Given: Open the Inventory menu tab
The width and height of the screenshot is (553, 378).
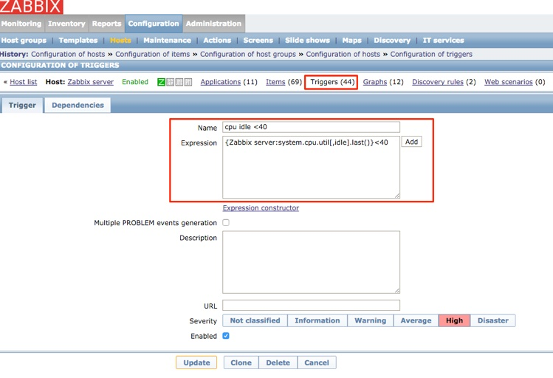Looking at the screenshot, I should pos(66,24).
